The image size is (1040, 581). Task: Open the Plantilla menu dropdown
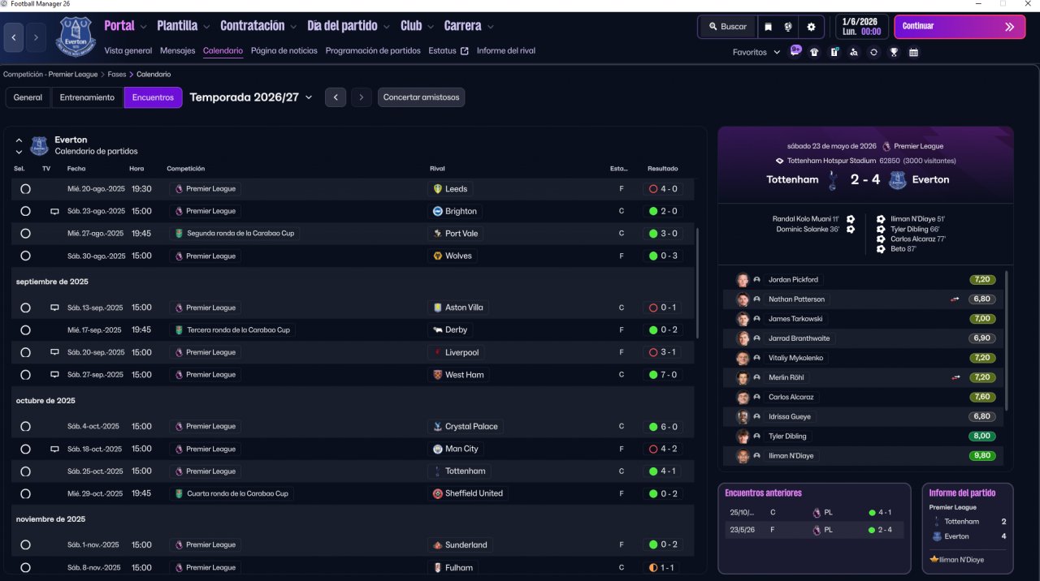click(183, 26)
